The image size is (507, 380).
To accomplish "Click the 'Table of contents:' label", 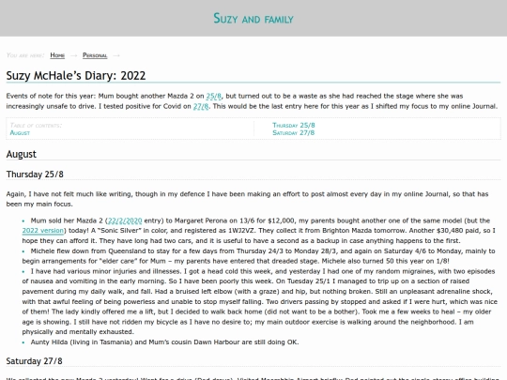I will [36, 126].
